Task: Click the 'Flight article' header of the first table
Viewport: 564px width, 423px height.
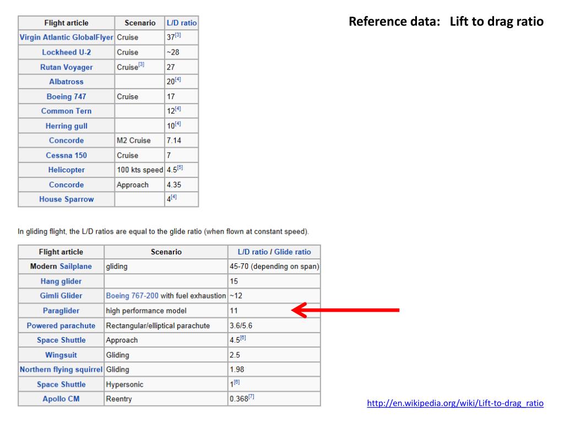Action: pyautogui.click(x=67, y=23)
